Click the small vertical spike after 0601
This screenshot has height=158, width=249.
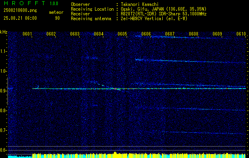38,87
